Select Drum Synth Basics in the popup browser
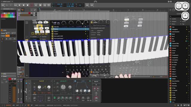This screenshot has width=191, height=107. click(70, 38)
